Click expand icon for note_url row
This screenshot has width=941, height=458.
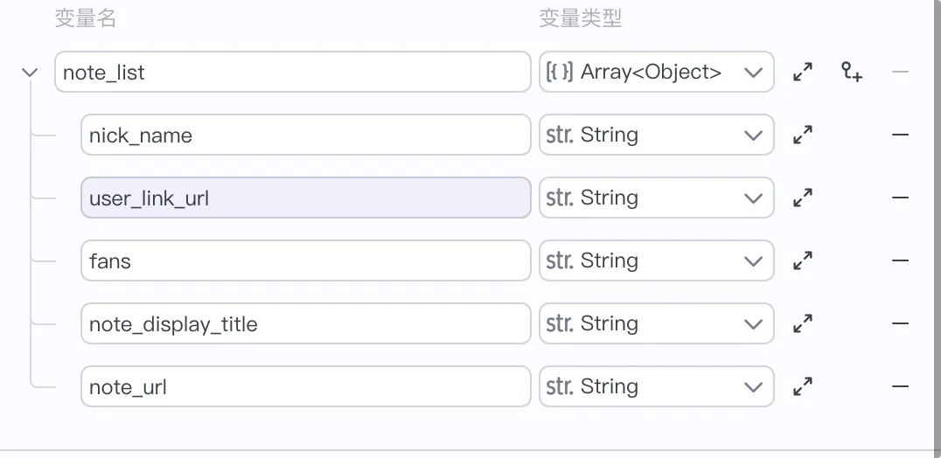[803, 386]
